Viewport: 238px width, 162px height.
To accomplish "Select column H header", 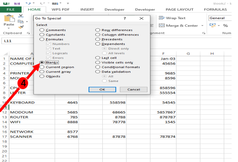I will click(x=212, y=53).
